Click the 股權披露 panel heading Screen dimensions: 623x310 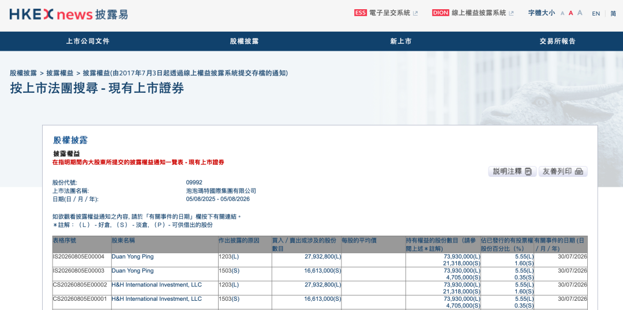(x=70, y=139)
